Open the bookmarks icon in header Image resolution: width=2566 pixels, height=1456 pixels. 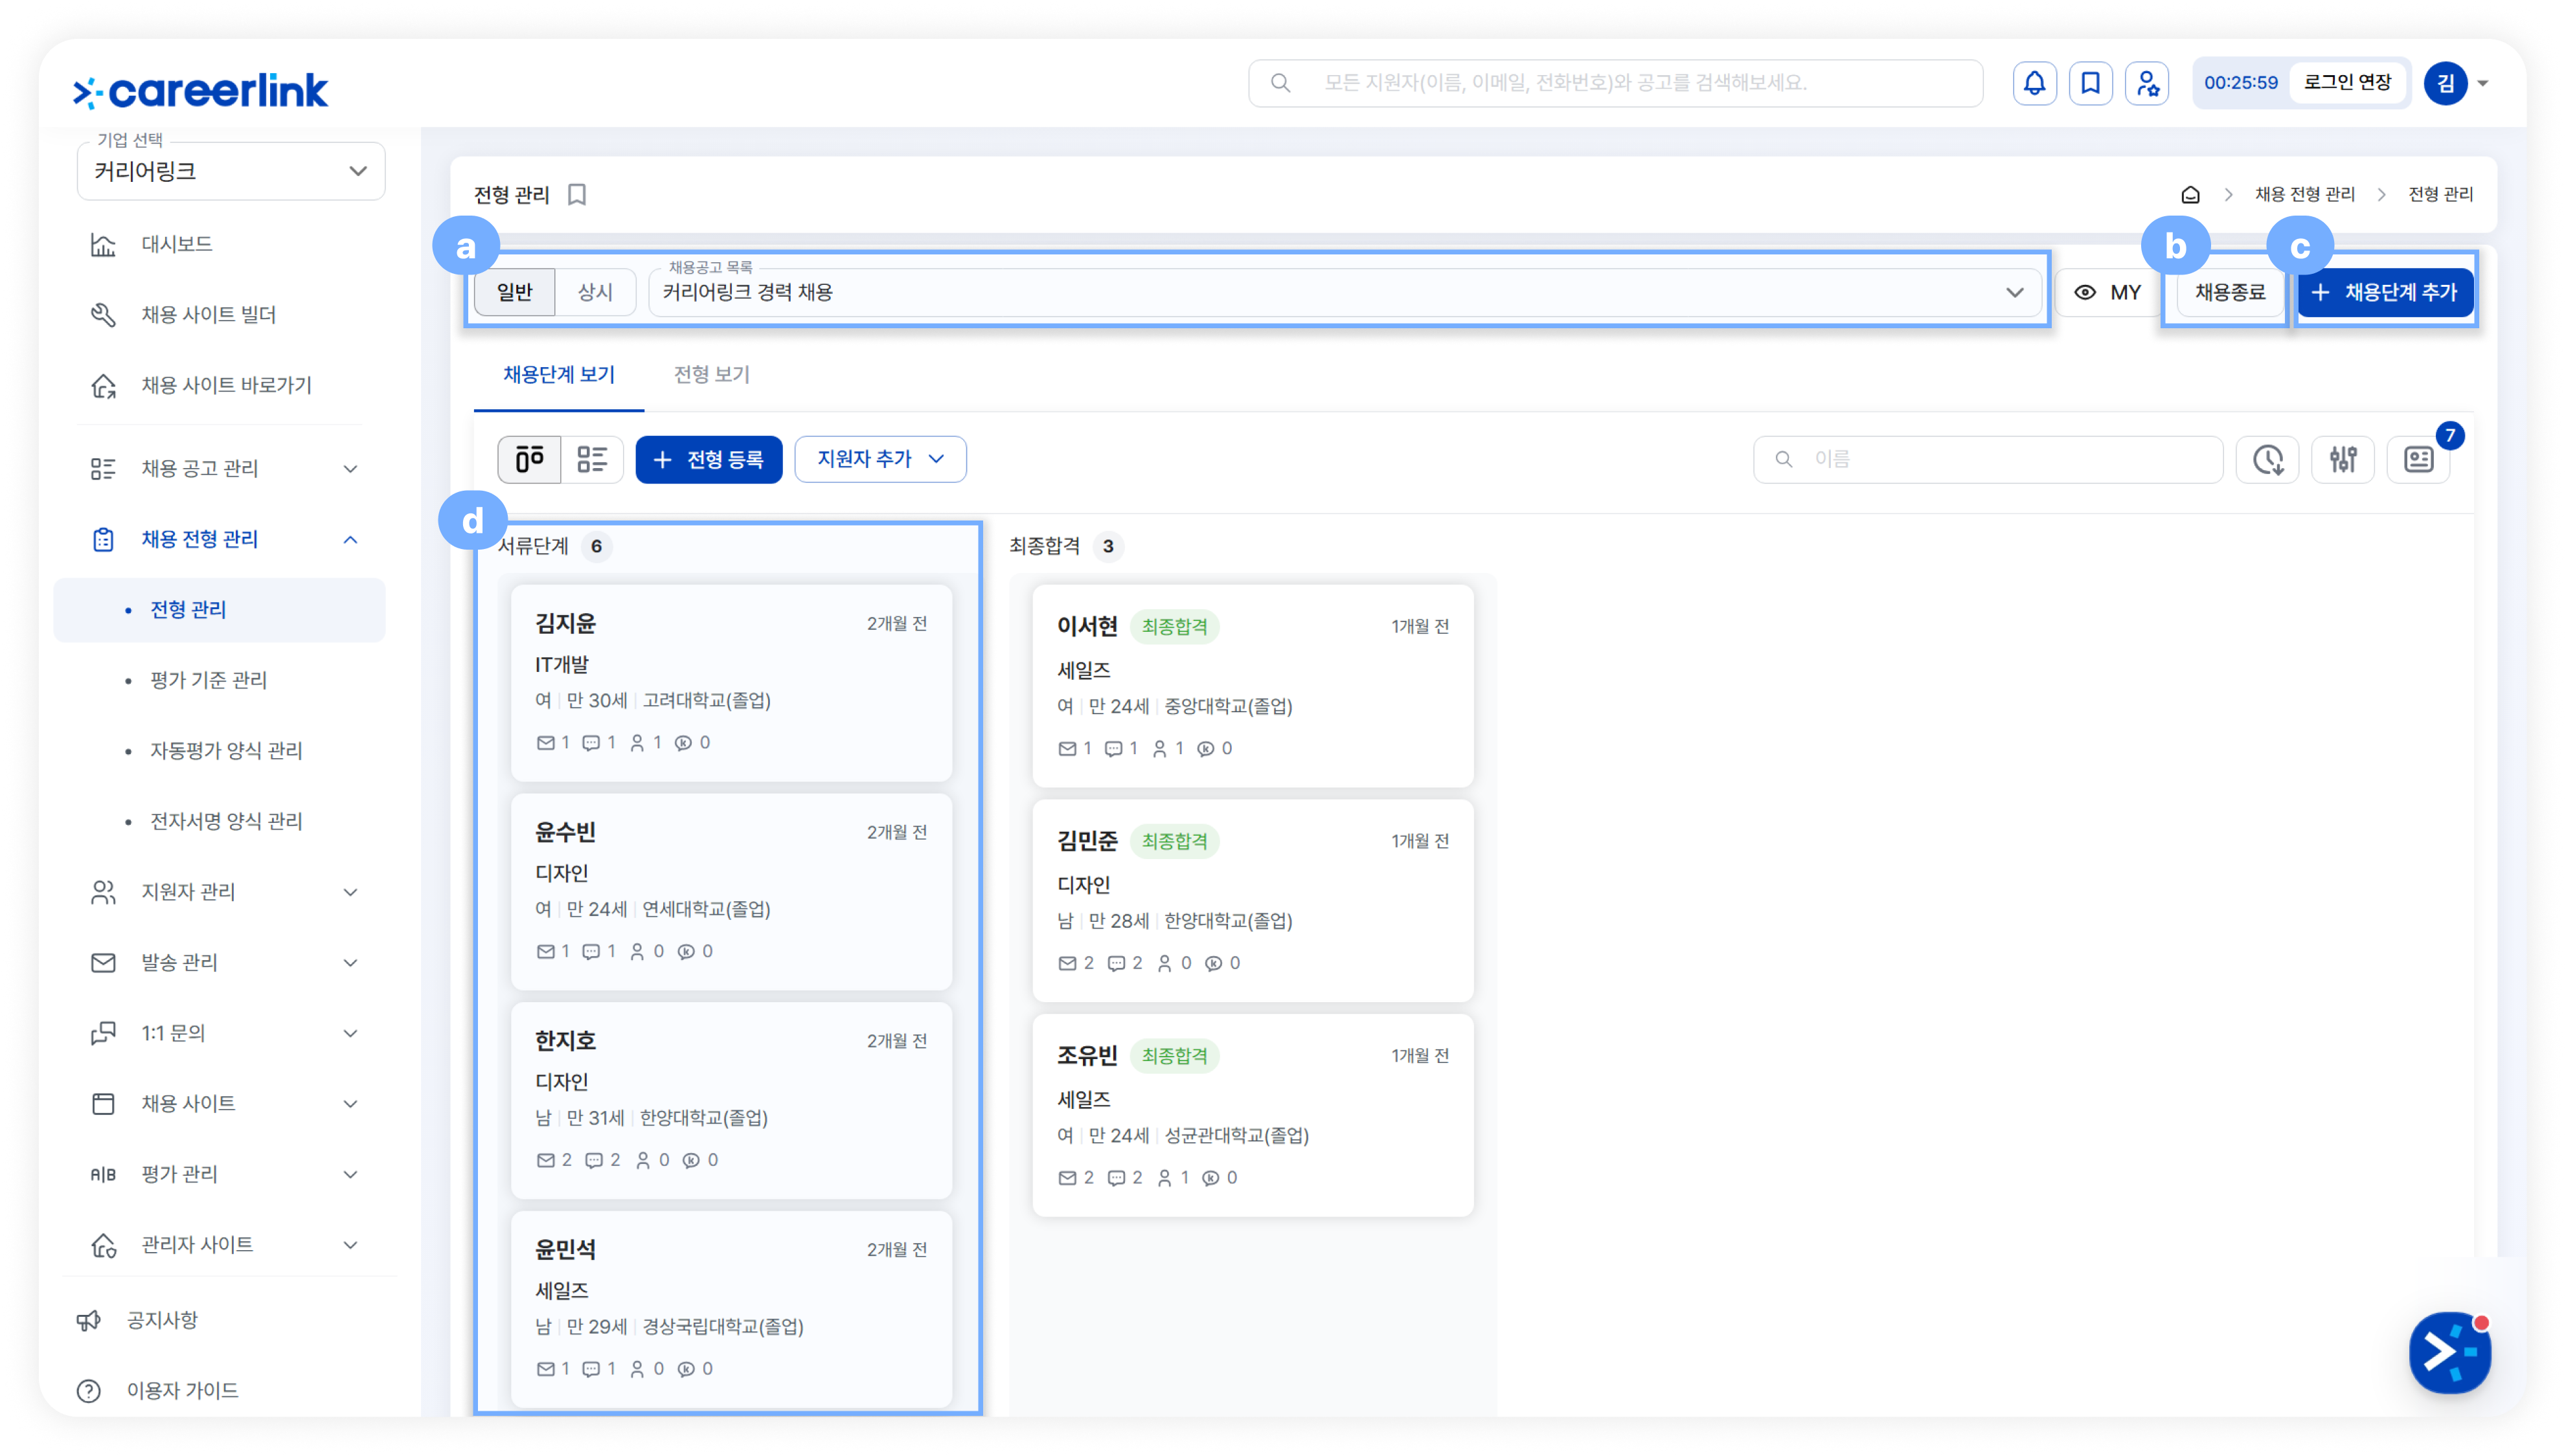tap(2090, 83)
